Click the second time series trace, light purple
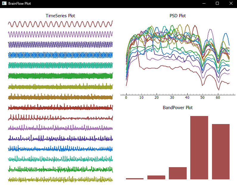 tap(60, 34)
